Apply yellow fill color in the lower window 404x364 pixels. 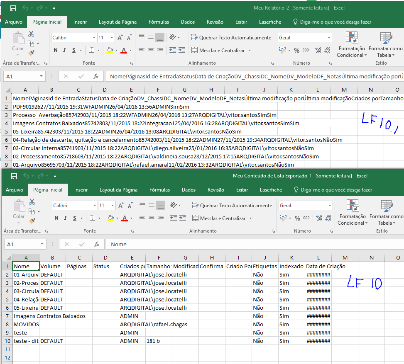point(110,218)
